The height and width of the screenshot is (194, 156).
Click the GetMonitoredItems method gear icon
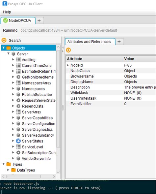(18, 77)
